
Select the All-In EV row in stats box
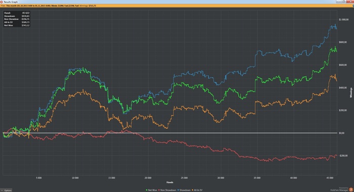tap(17, 22)
